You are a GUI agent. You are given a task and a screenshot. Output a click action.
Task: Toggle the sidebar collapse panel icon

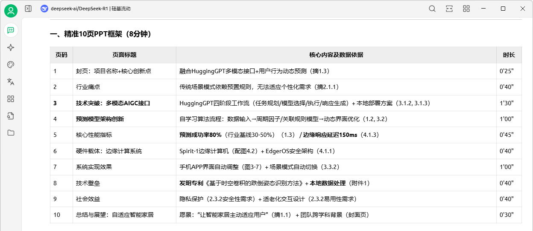28,9
